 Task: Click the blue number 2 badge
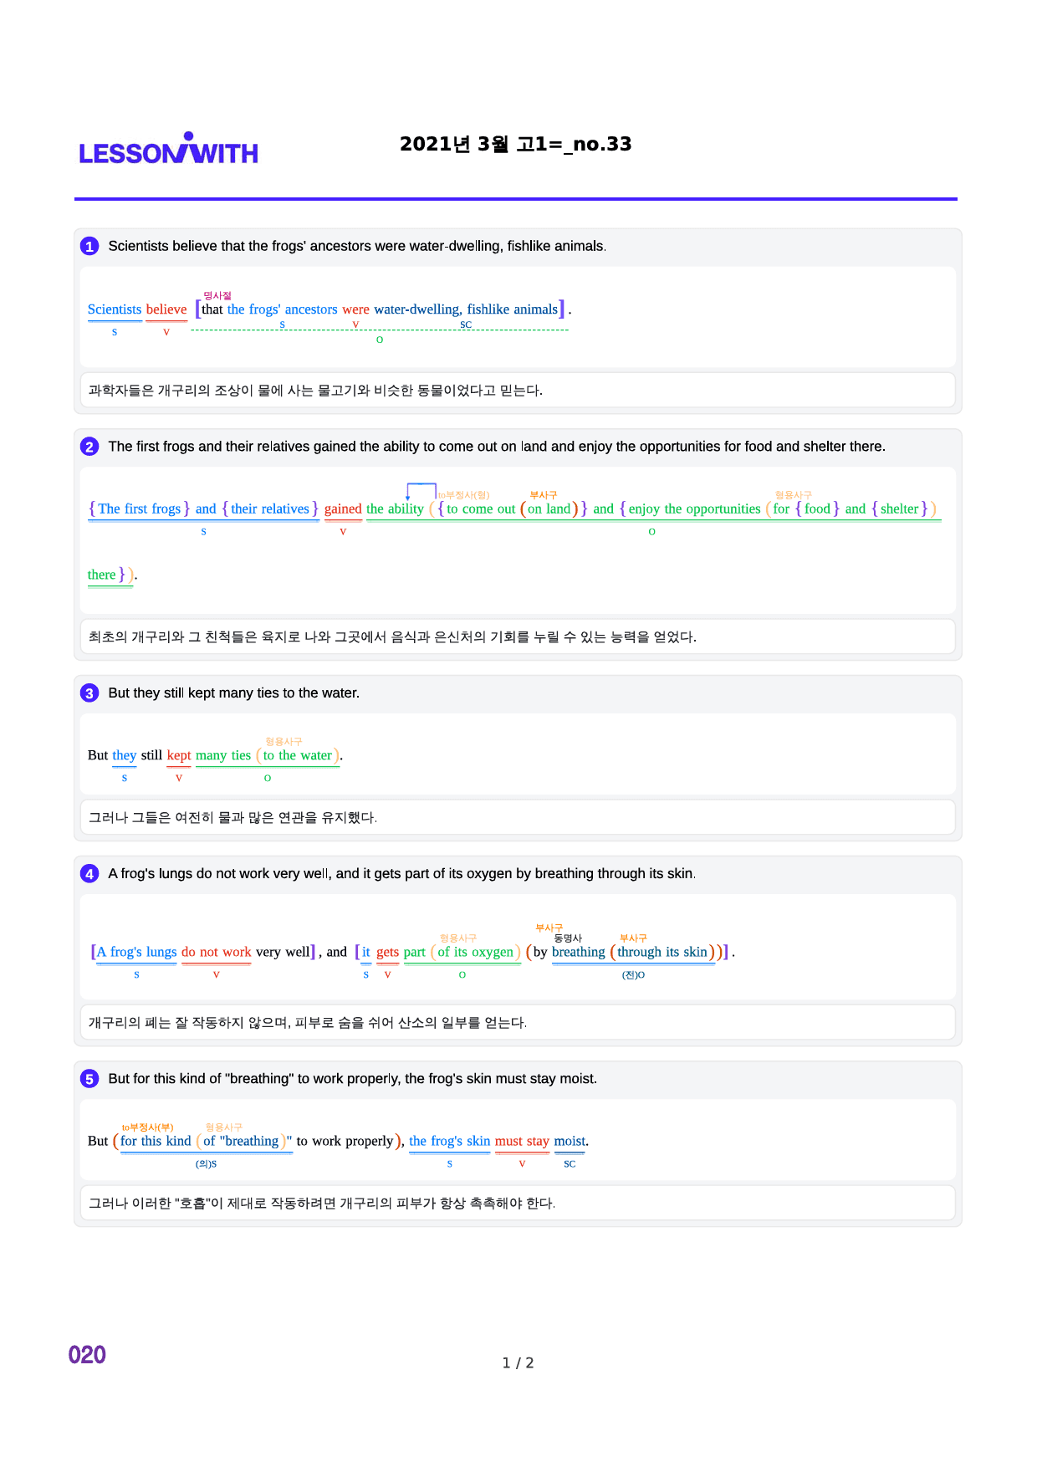pyautogui.click(x=89, y=447)
